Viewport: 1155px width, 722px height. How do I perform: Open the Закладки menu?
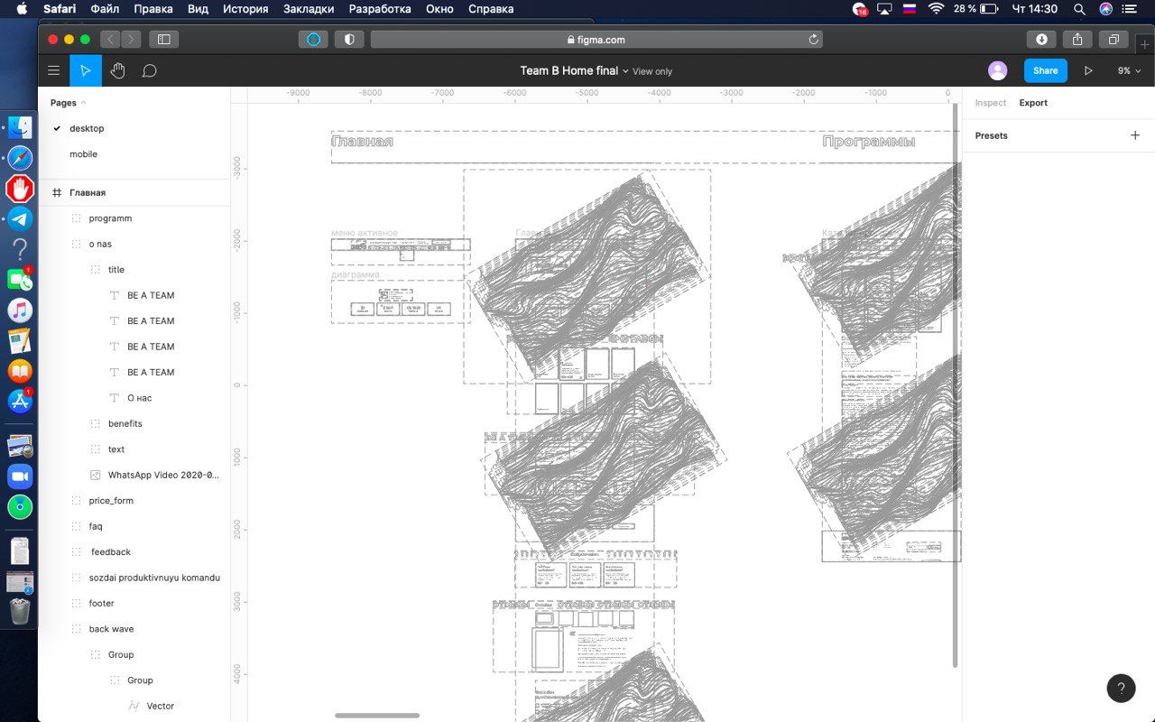tap(309, 9)
